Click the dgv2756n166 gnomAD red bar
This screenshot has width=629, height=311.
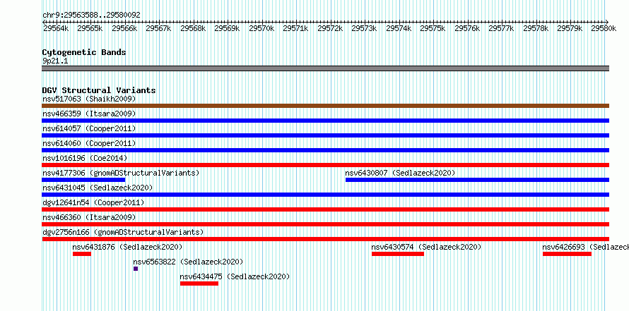[x=325, y=239]
